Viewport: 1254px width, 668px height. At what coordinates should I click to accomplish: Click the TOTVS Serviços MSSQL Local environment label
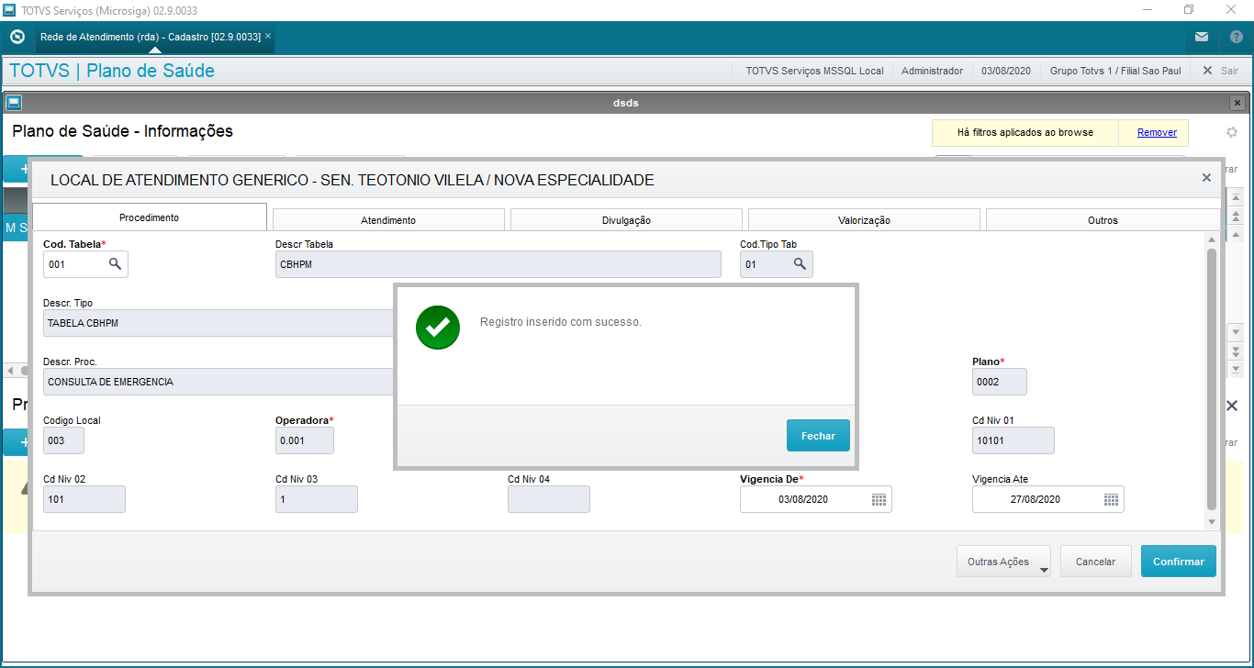815,71
